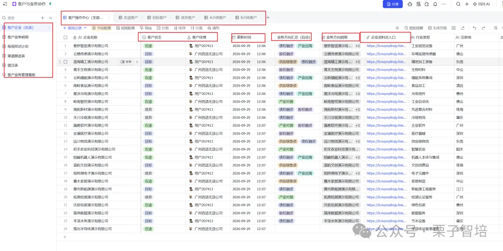Click the 添加记录 button

coord(73,28)
